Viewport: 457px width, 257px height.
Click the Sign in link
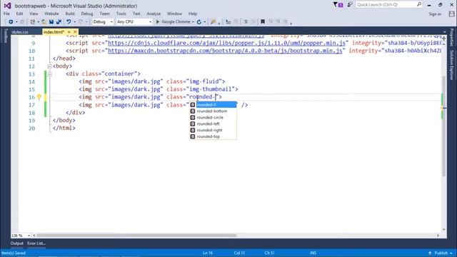coord(435,14)
